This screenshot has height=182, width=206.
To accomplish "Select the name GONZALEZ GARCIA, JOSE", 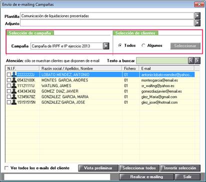I will pyautogui.click(x=63, y=102).
